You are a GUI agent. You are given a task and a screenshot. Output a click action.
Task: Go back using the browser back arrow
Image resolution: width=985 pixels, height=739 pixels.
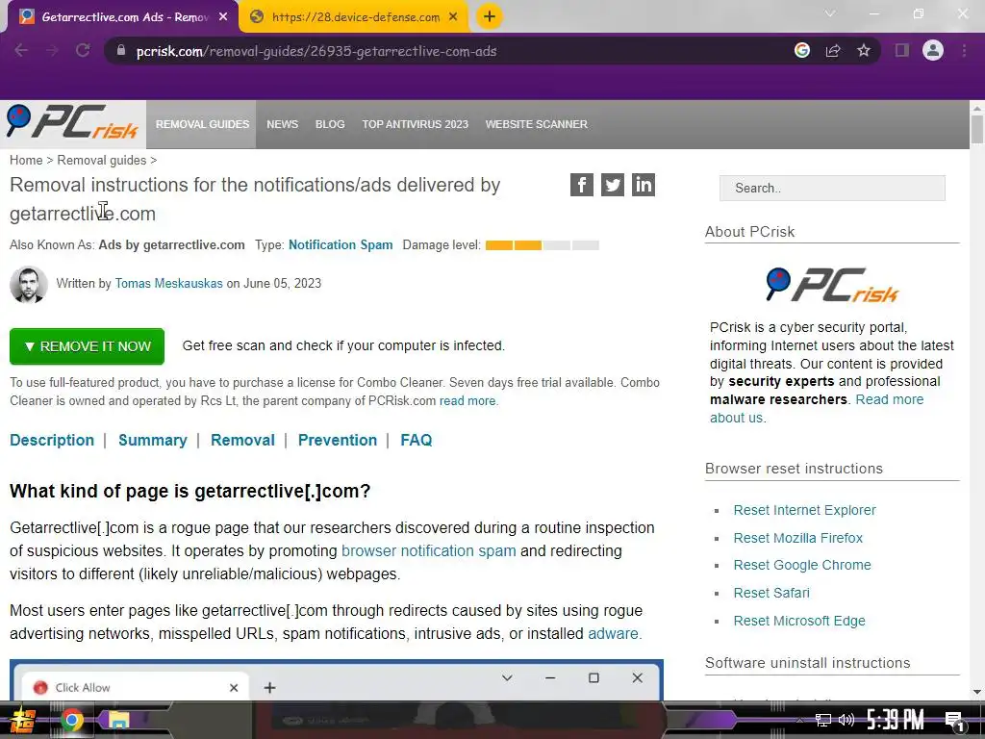click(x=21, y=50)
